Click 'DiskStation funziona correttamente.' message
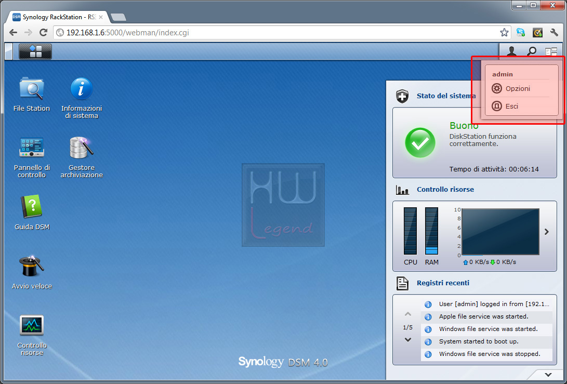Viewport: 567px width, 384px height. click(x=483, y=140)
